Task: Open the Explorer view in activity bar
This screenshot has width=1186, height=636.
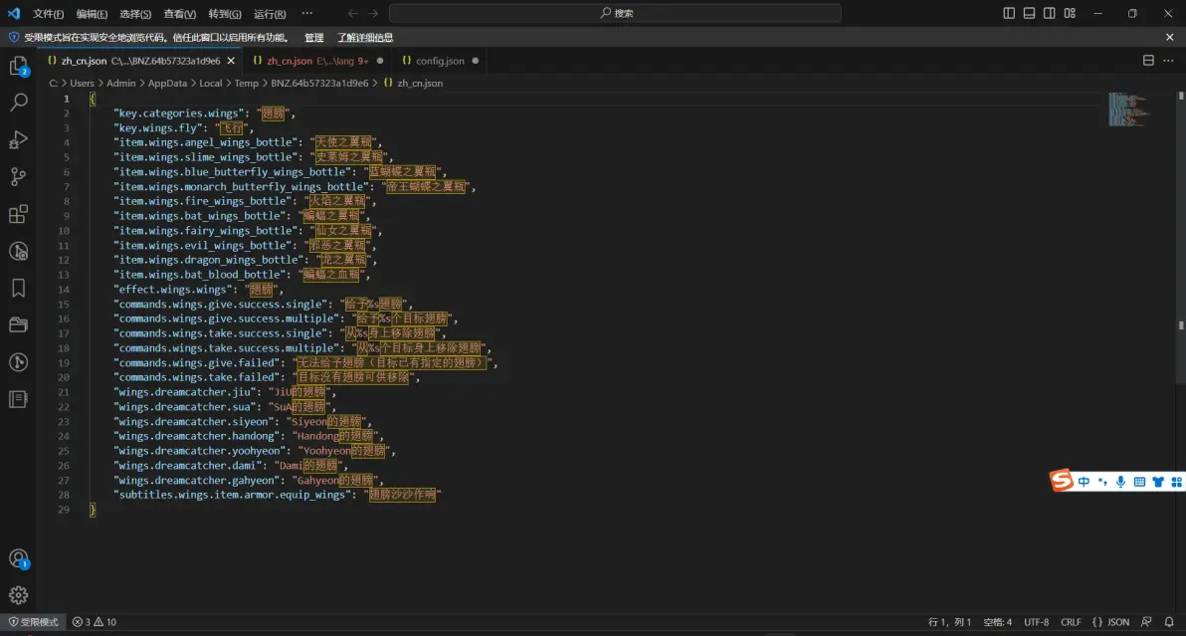Action: click(18, 67)
